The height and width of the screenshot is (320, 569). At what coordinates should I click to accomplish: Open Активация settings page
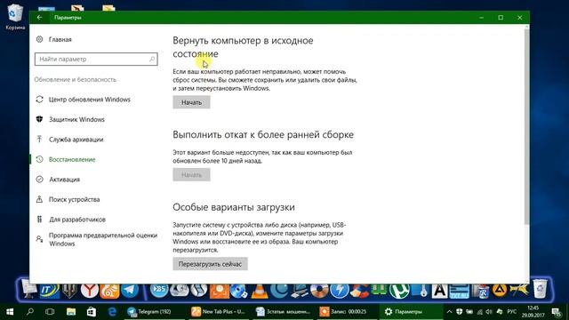[58, 180]
